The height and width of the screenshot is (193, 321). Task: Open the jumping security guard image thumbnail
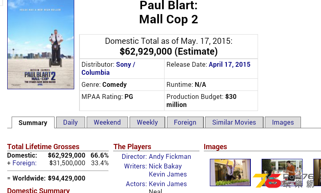pyautogui.click(x=230, y=172)
